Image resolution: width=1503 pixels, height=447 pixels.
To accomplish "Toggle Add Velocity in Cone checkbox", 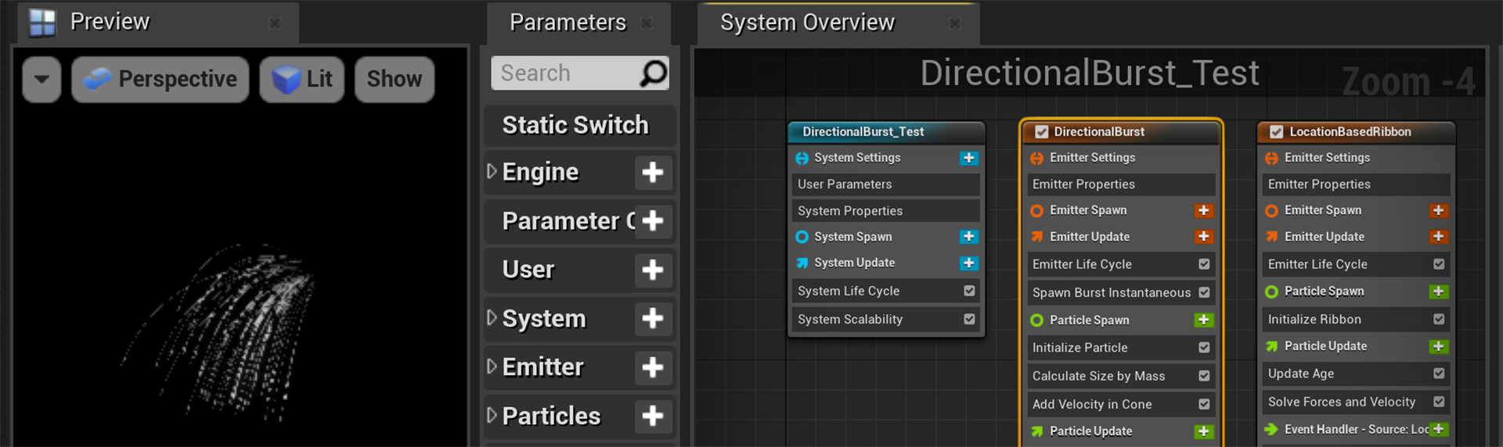I will coord(1204,404).
